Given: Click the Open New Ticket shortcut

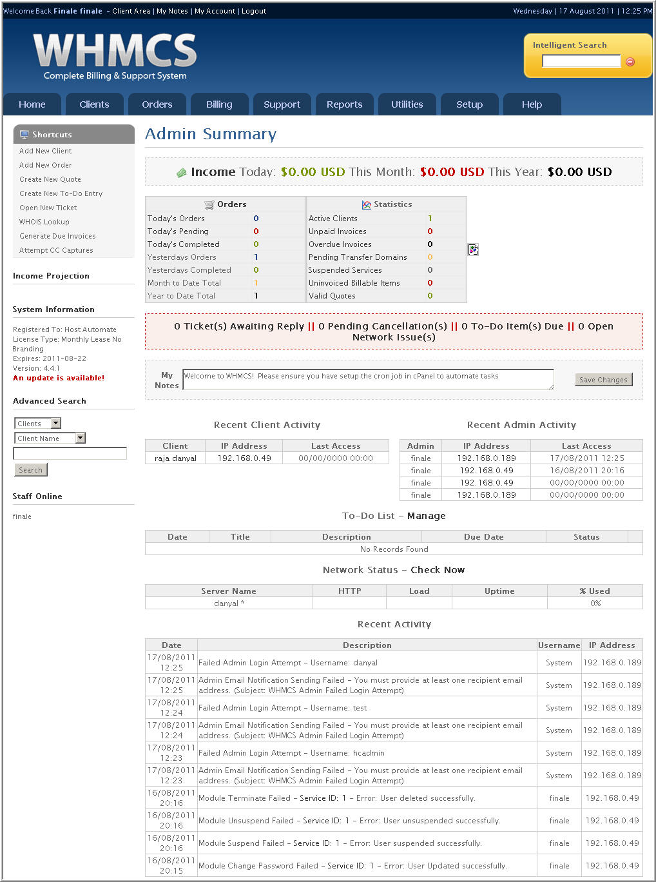Looking at the screenshot, I should [x=48, y=208].
